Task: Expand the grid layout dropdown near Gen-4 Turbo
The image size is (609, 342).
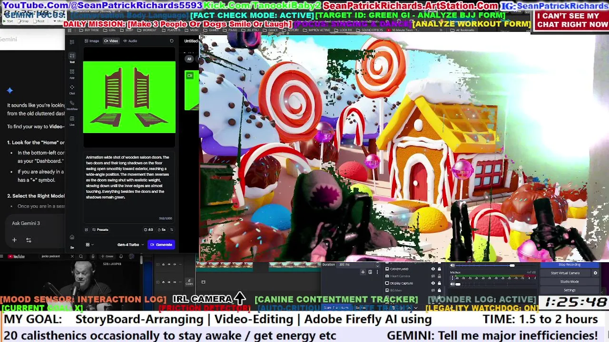Action: 89,245
